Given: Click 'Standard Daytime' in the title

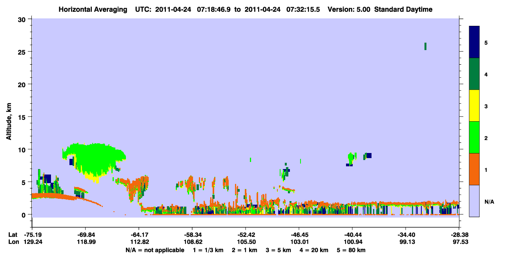Looking at the screenshot, I should [x=403, y=9].
